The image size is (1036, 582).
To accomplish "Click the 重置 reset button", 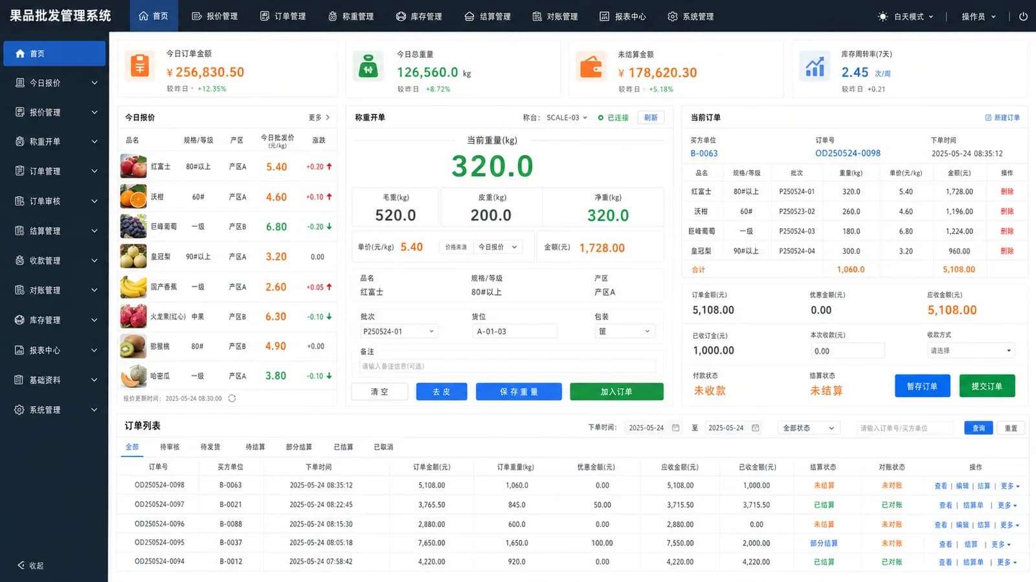I will 1011,428.
